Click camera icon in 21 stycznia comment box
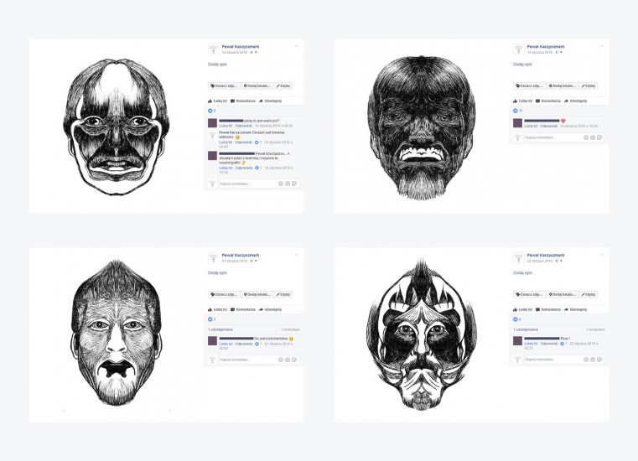The height and width of the screenshot is (461, 638). 288,360
